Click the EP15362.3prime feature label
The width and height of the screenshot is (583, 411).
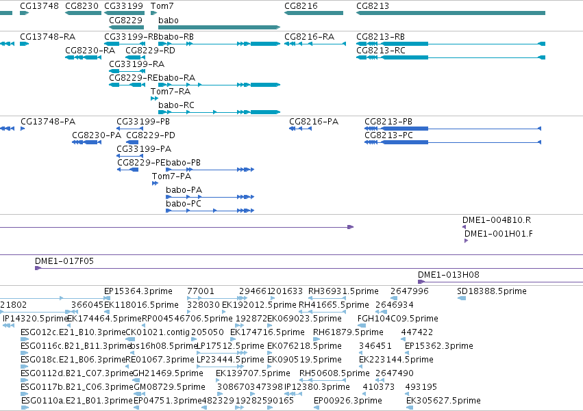tap(439, 347)
